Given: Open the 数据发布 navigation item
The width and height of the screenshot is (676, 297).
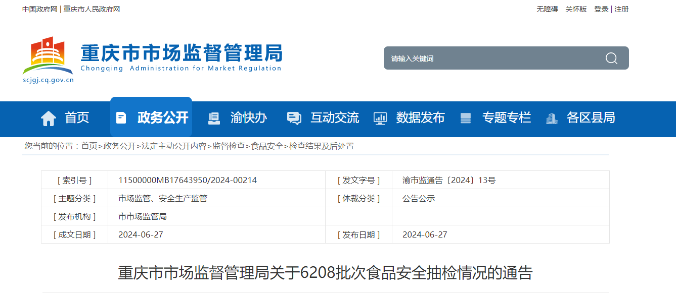Looking at the screenshot, I should tap(420, 118).
